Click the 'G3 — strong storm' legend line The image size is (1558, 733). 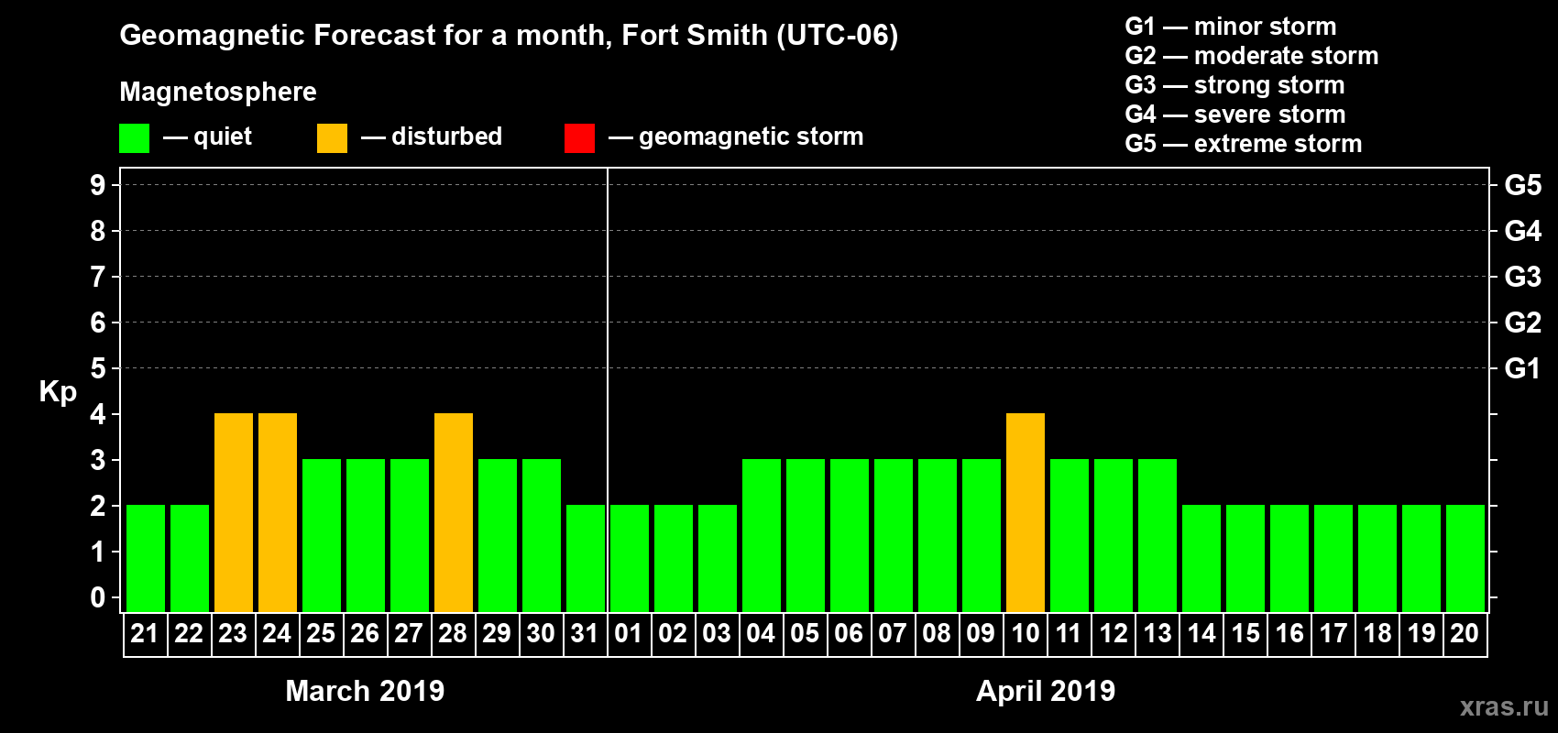tap(1234, 85)
